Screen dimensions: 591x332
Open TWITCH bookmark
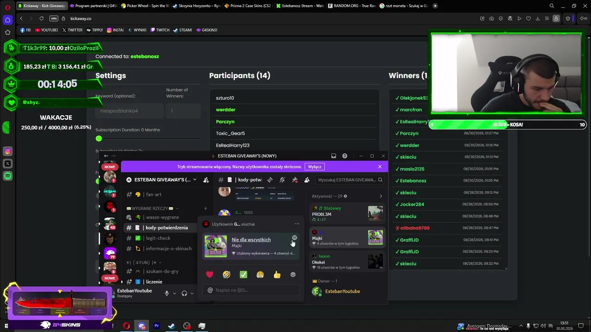coord(160,30)
